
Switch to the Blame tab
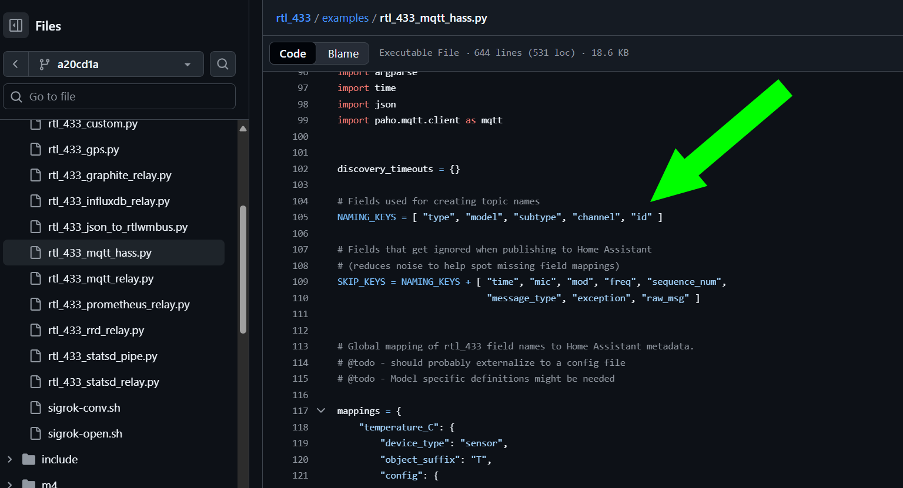(343, 53)
